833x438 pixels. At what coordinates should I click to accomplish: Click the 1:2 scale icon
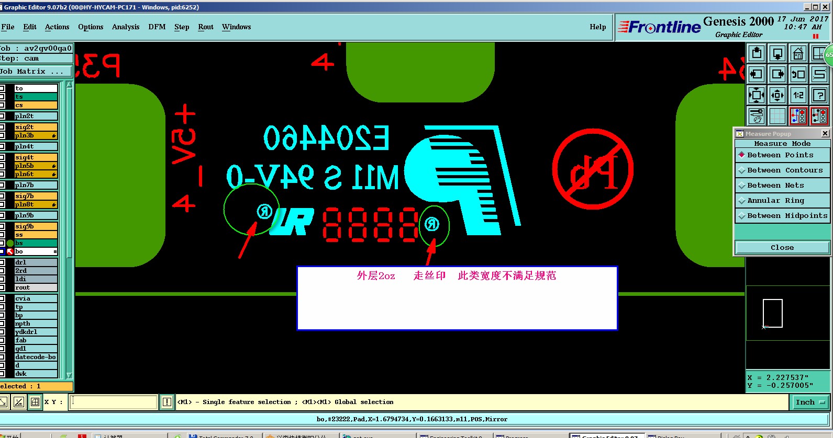click(x=798, y=95)
